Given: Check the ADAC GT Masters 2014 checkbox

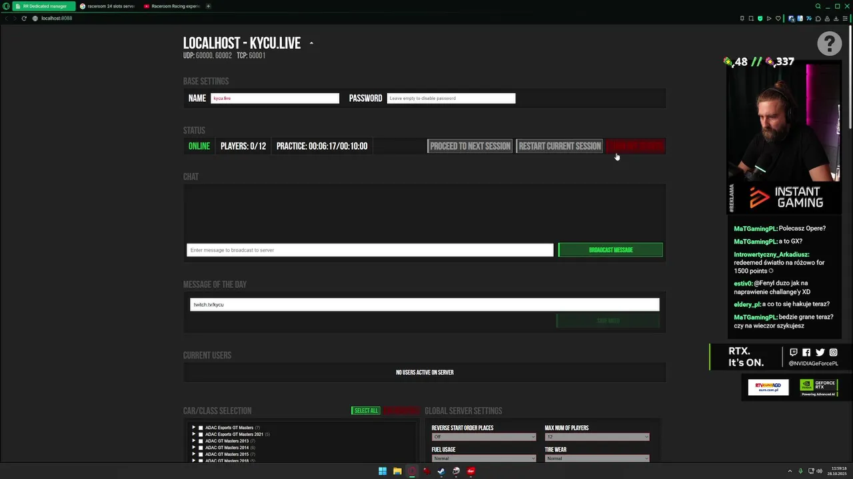Looking at the screenshot, I should tap(201, 448).
